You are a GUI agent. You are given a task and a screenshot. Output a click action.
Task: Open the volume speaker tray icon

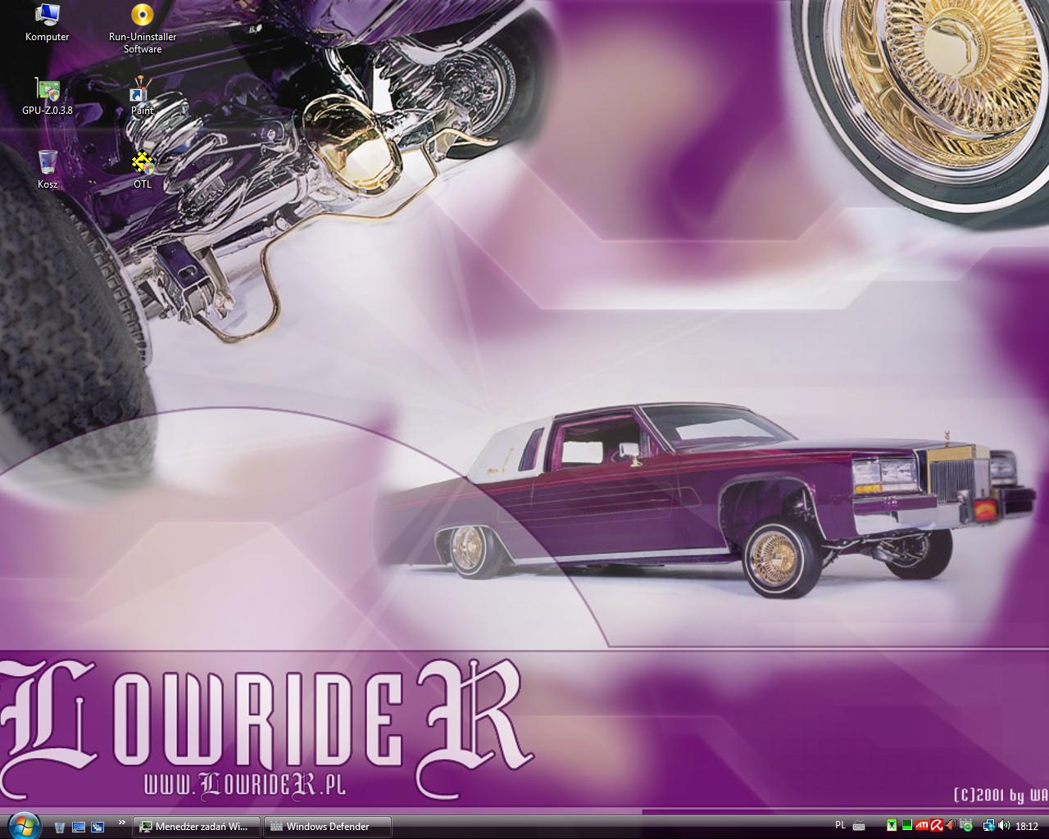click(x=1004, y=826)
